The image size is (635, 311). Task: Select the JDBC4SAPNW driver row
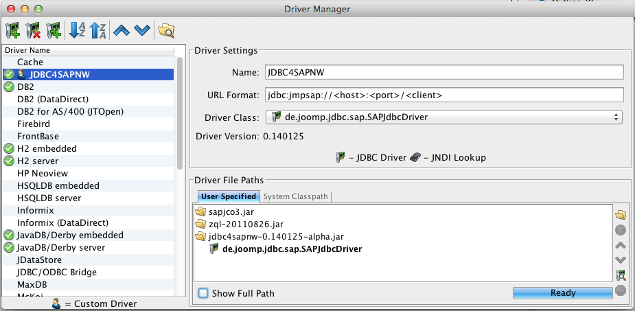(89, 75)
